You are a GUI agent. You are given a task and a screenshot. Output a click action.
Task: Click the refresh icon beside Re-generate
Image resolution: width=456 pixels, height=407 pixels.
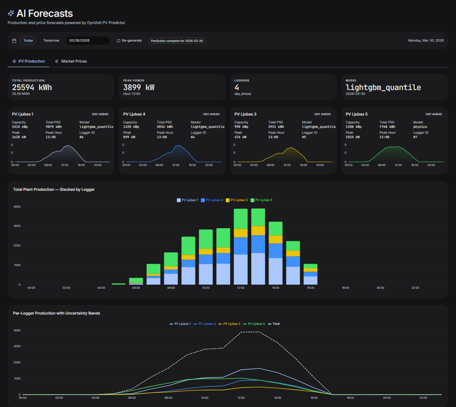click(118, 40)
